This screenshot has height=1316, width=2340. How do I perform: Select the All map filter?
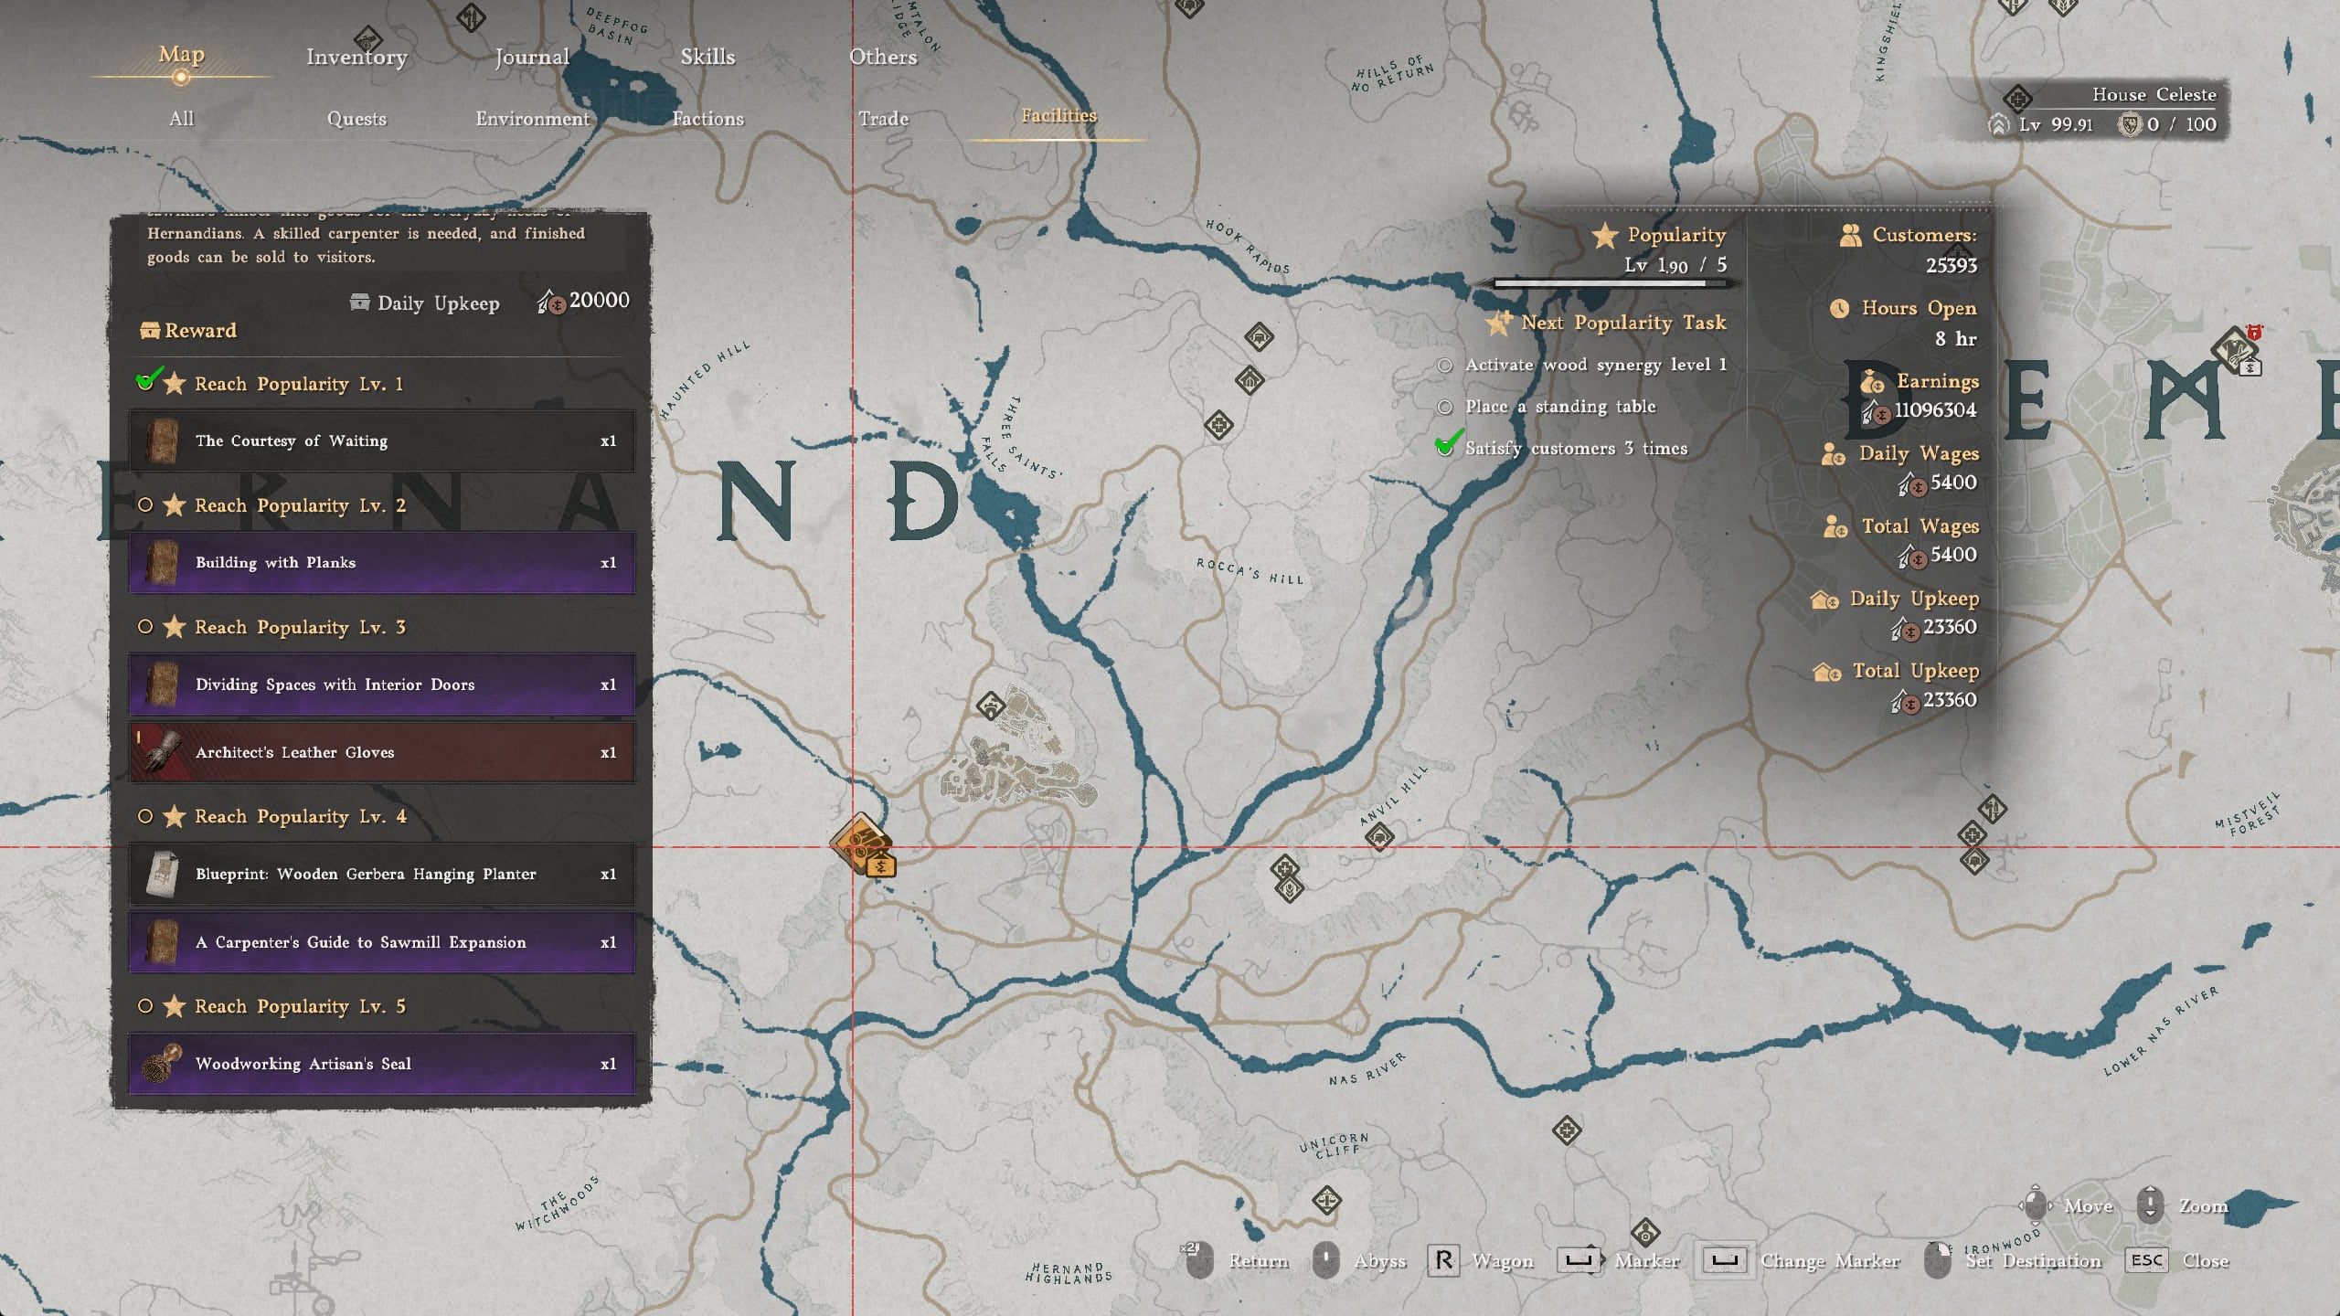pos(181,119)
